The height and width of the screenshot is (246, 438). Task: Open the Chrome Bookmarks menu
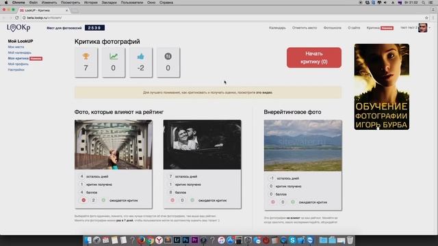coord(109,3)
